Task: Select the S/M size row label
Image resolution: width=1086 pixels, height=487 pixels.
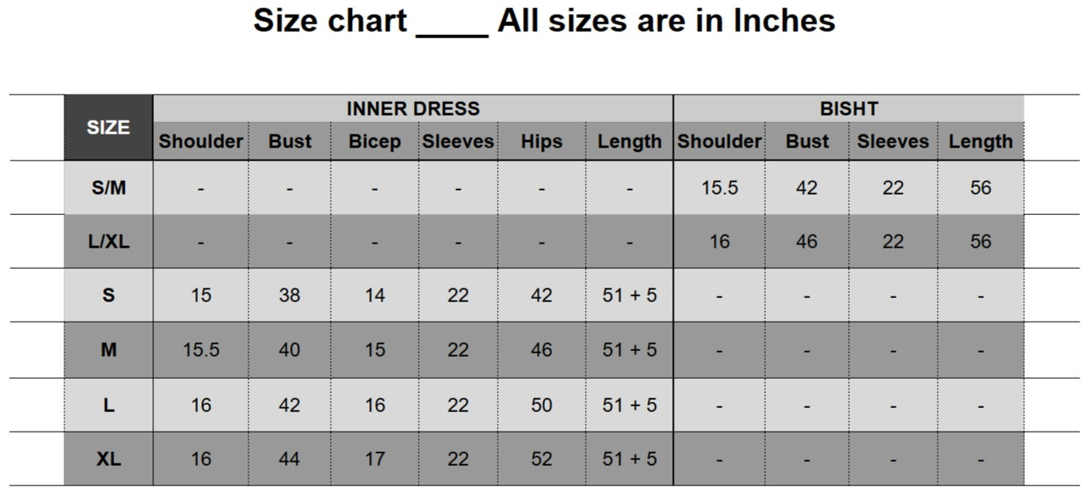Action: click(108, 187)
